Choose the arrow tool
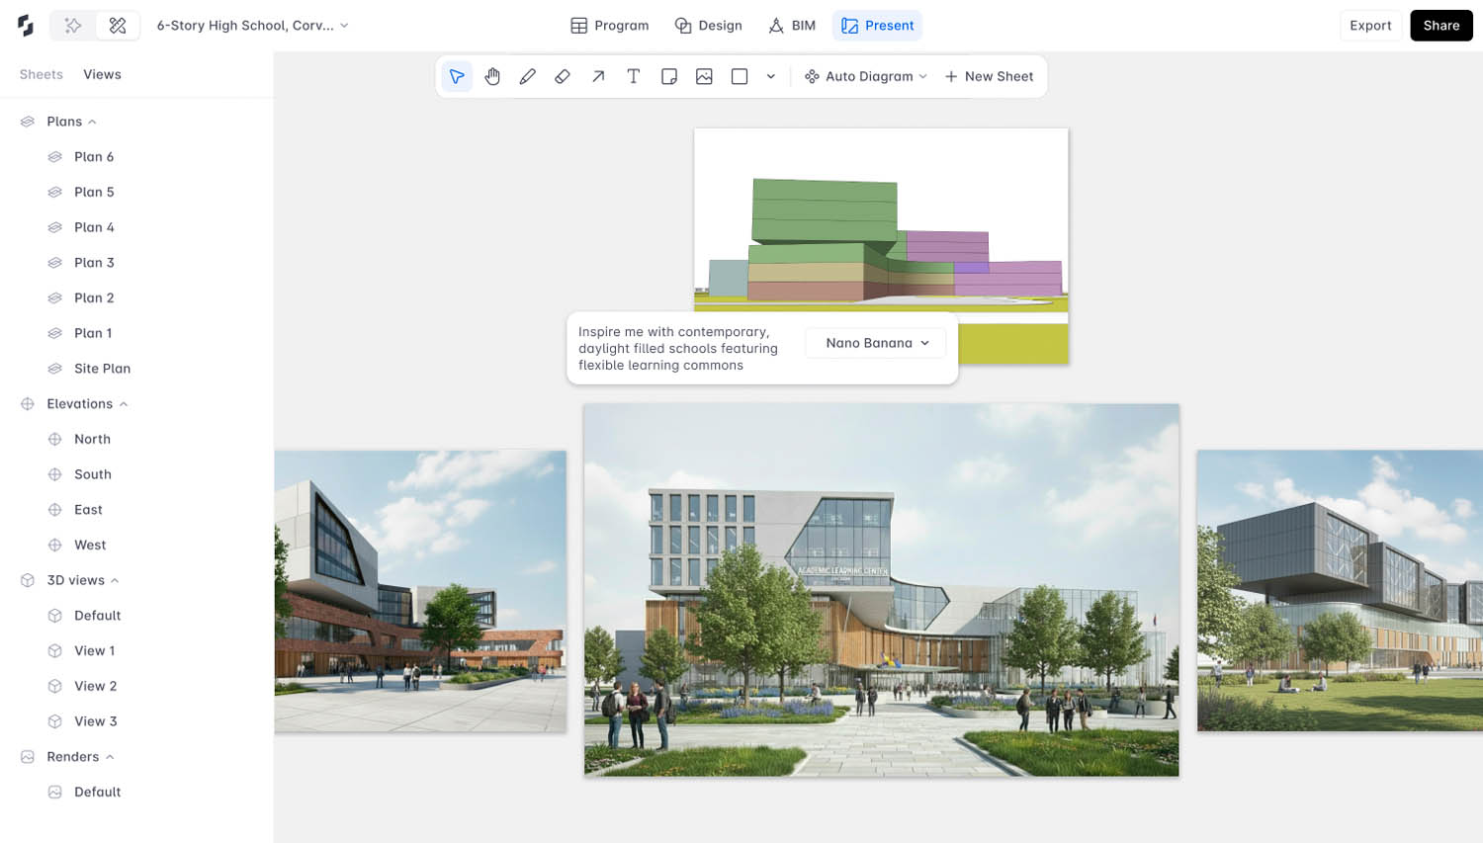 (598, 76)
